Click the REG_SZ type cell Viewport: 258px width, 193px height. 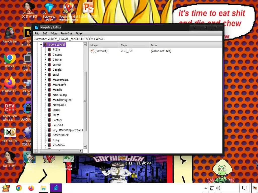click(126, 51)
